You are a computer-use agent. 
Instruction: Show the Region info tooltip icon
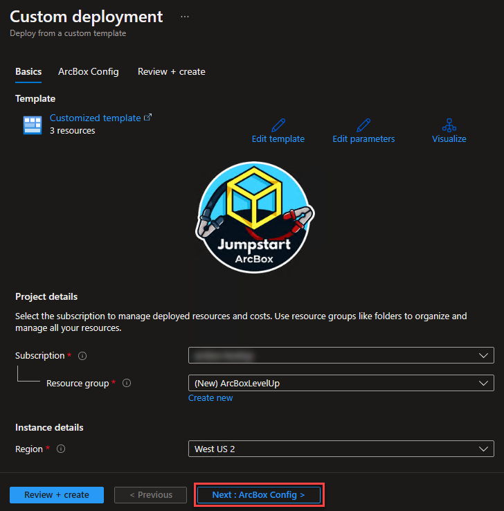(61, 449)
